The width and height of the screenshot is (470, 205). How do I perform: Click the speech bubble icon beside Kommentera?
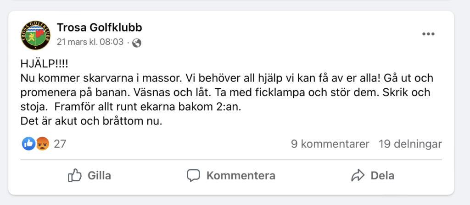[193, 176]
